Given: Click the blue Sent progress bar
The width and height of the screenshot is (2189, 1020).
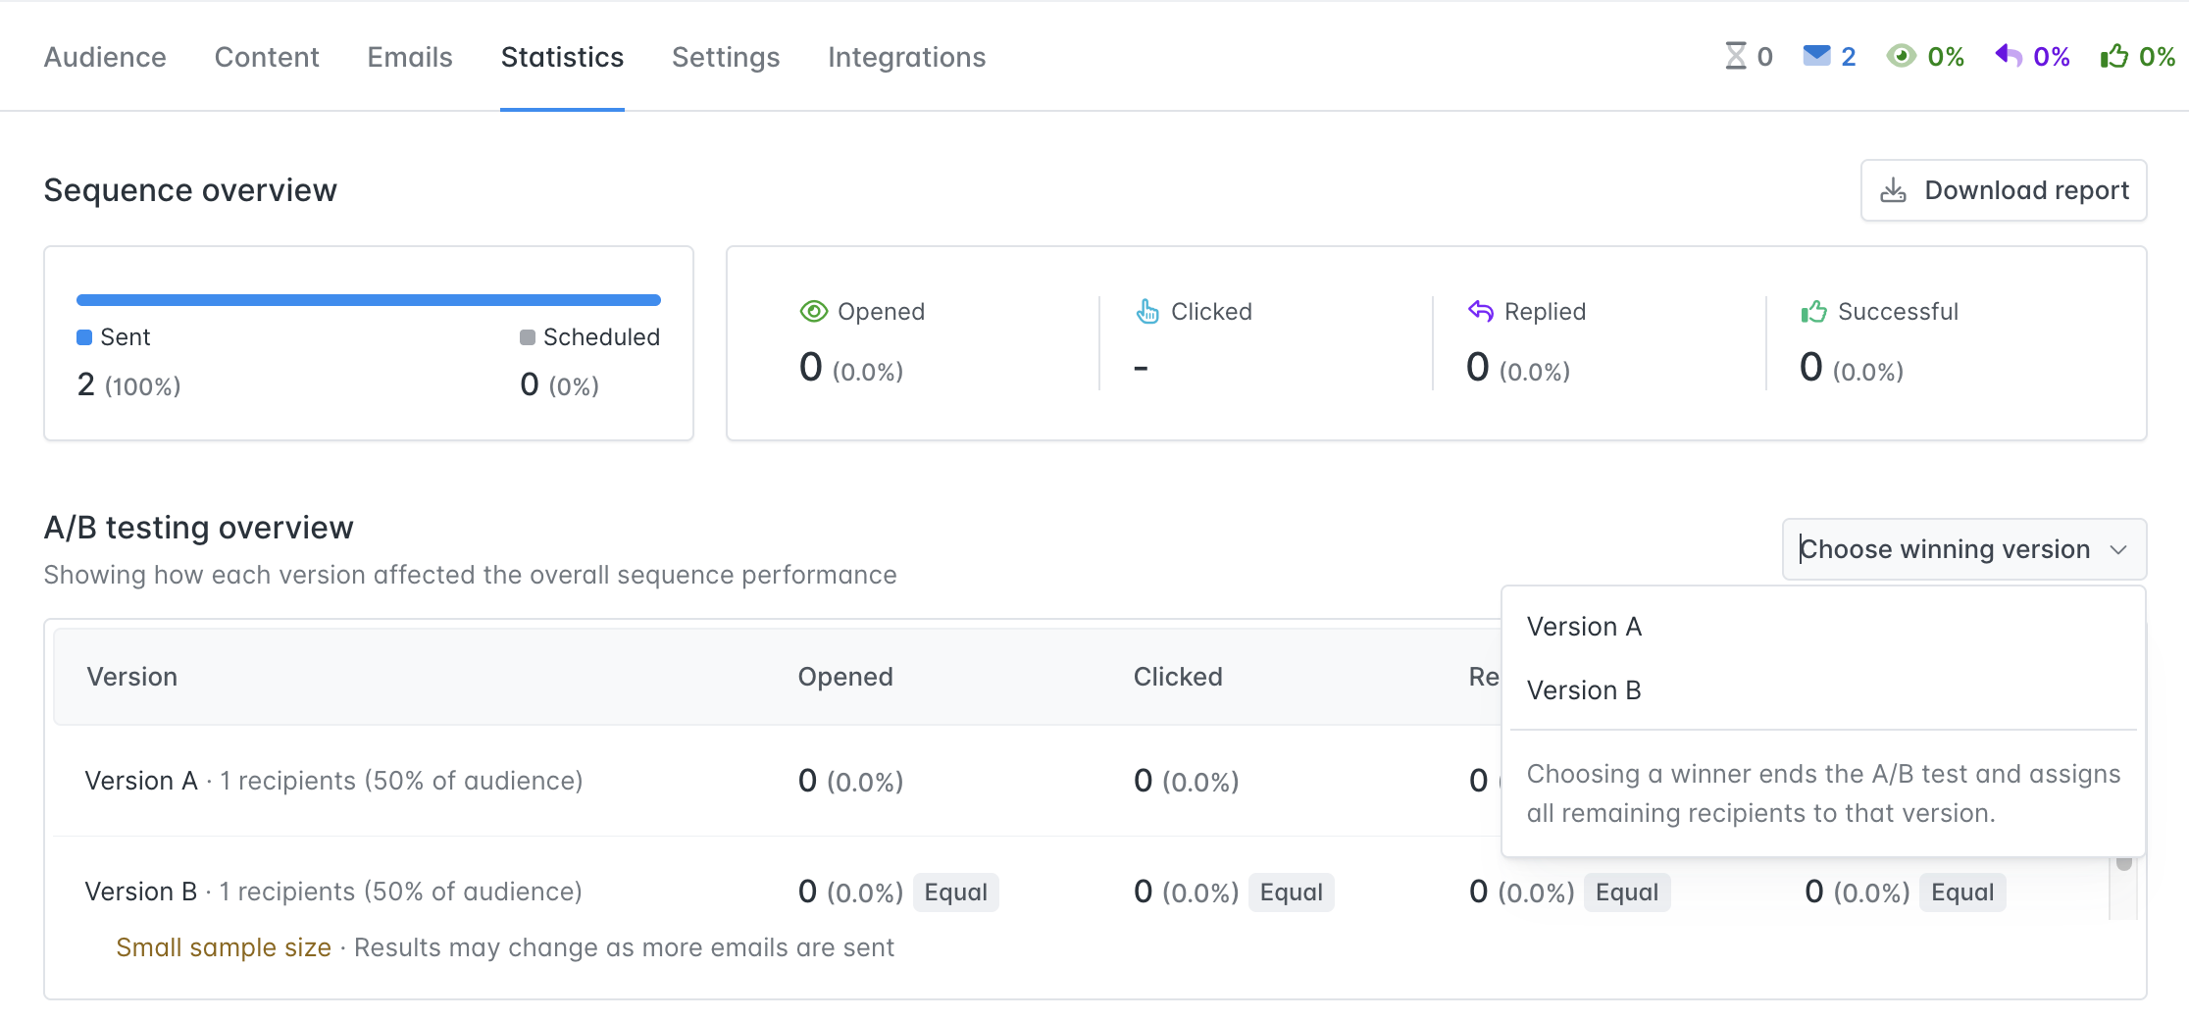Looking at the screenshot, I should point(368,300).
